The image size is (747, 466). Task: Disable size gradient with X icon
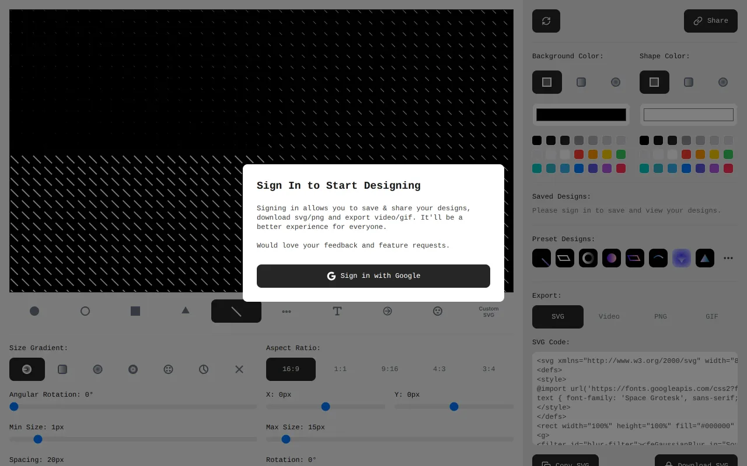[239, 369]
